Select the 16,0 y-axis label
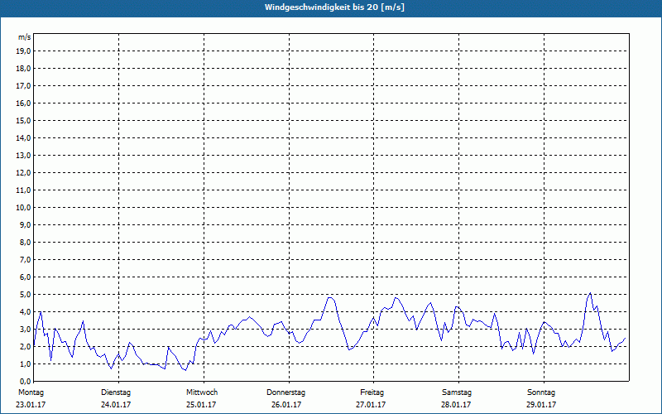The height and width of the screenshot is (414, 662). (x=23, y=103)
